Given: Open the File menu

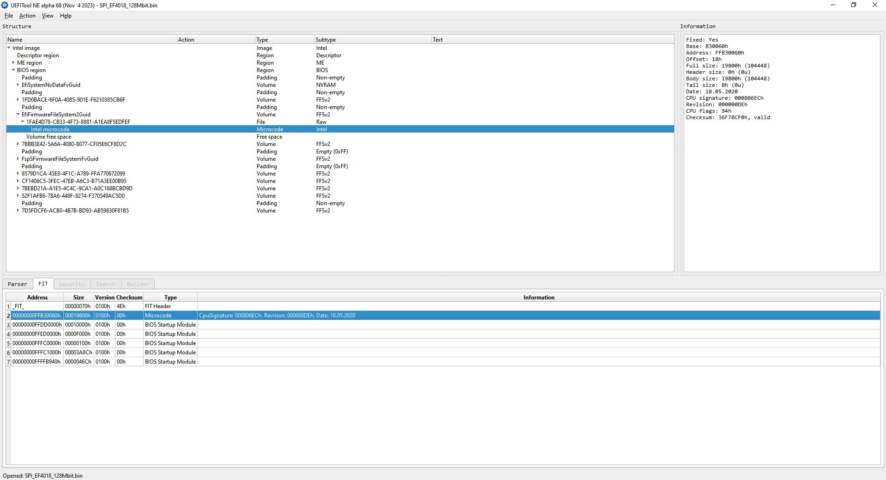Looking at the screenshot, I should click(9, 16).
